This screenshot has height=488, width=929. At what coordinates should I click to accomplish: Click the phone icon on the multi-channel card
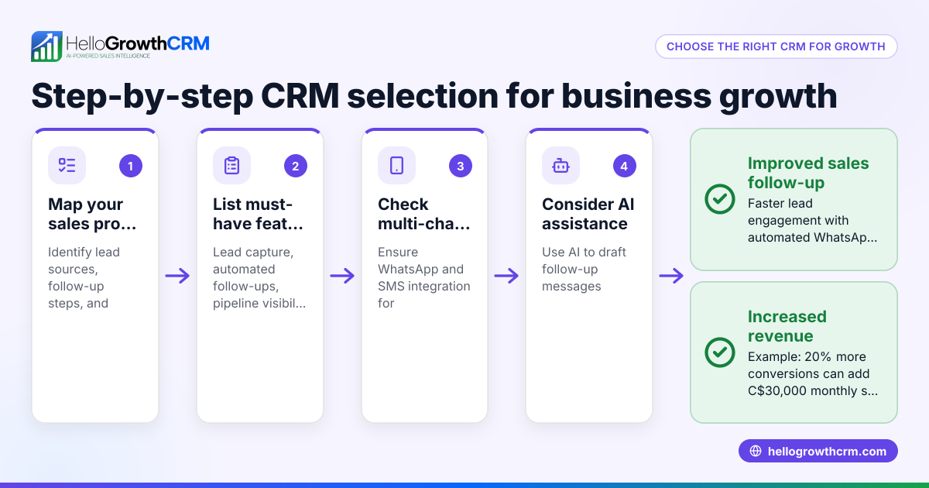396,166
